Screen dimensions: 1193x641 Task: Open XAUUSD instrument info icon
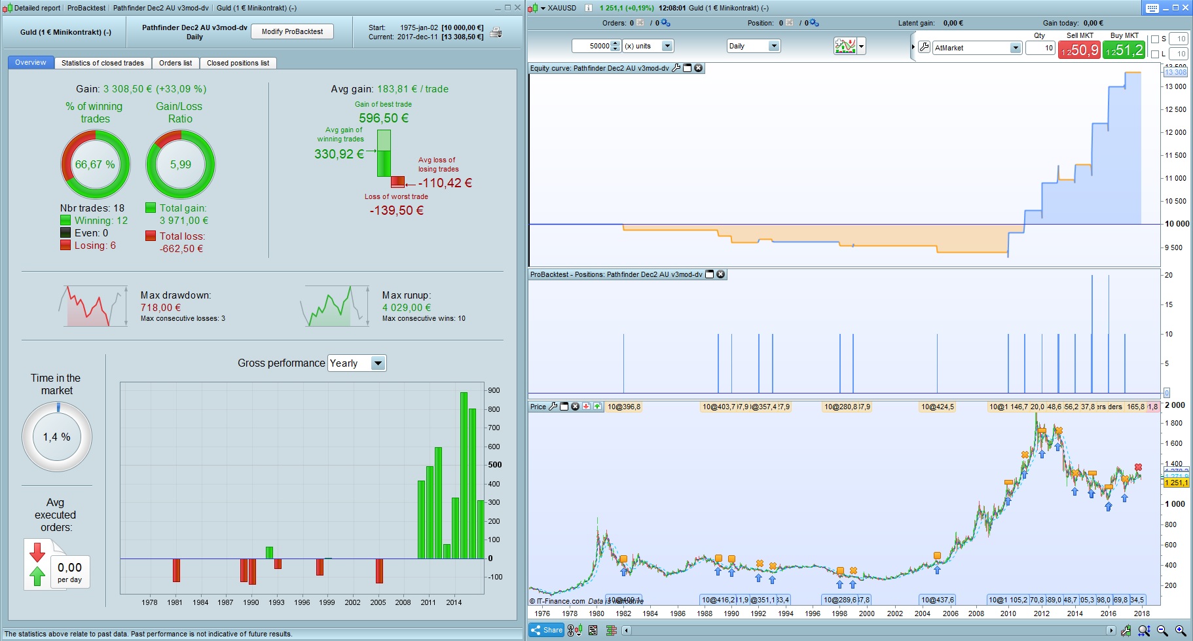tap(588, 8)
